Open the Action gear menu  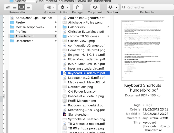pyautogui.click(x=64, y=7)
